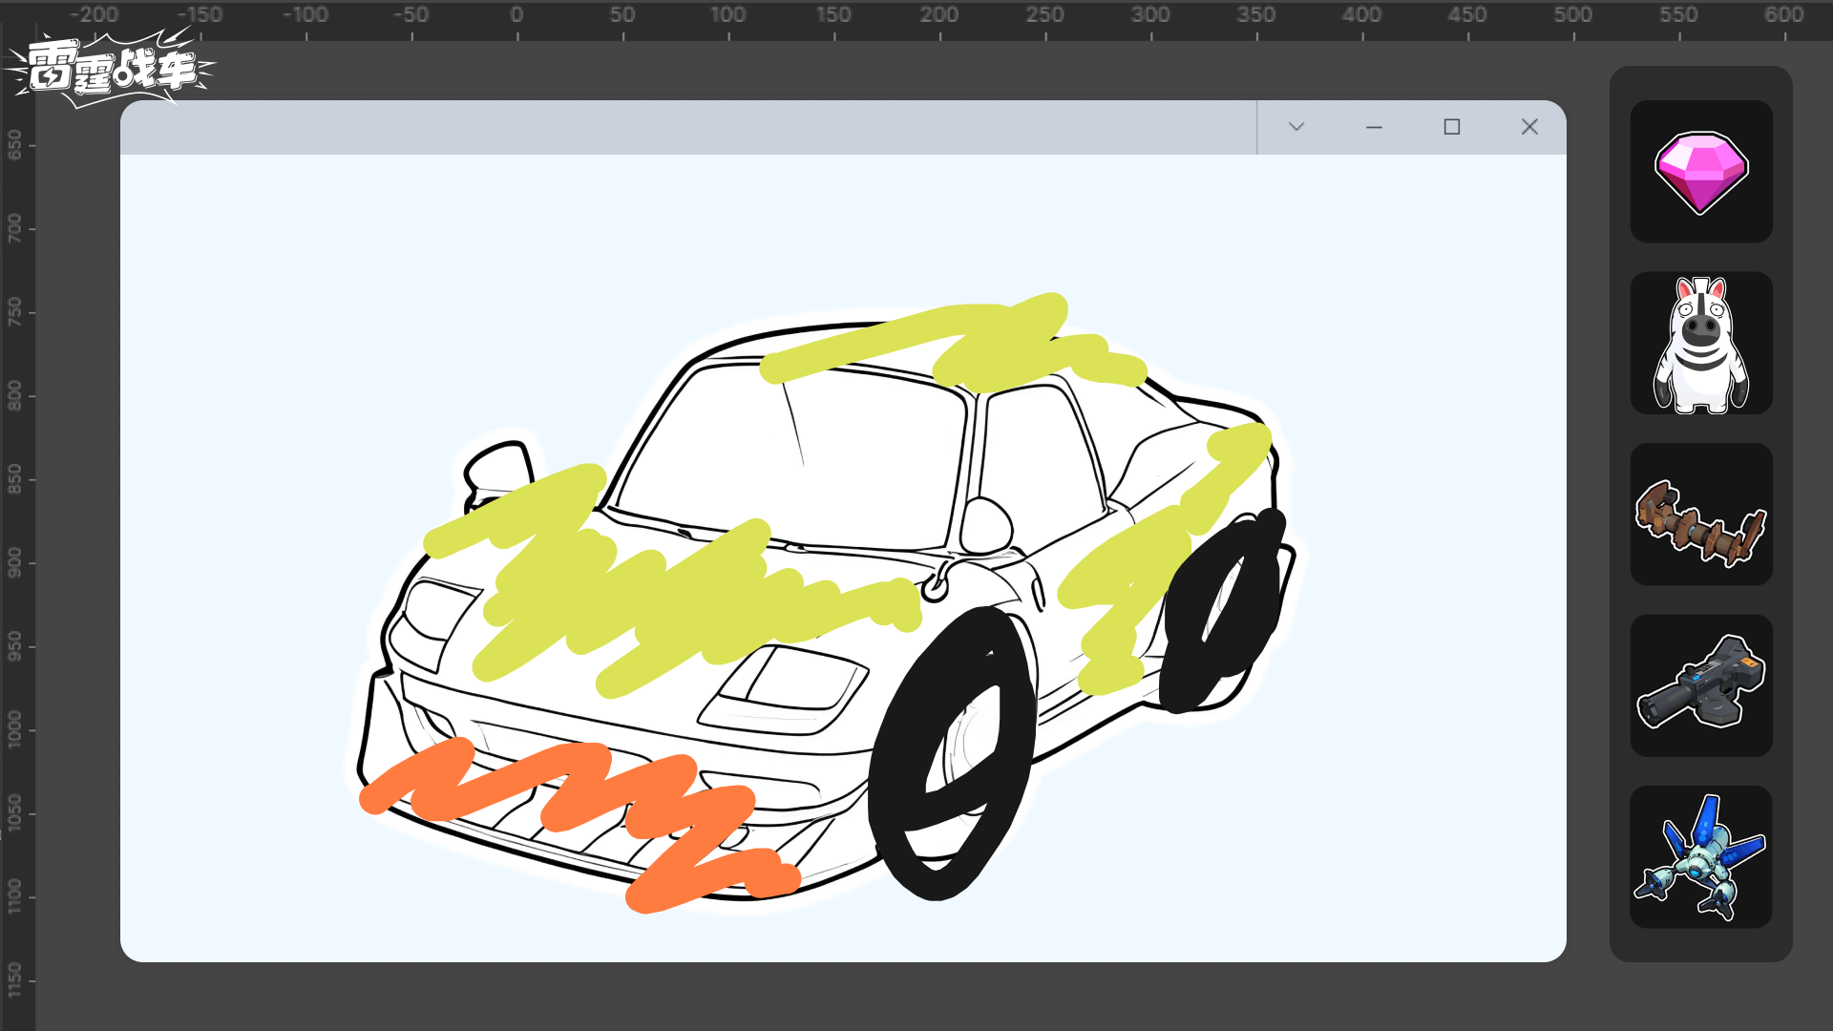Choose the rusty crankshaft part icon
1833x1031 pixels.
[x=1701, y=515]
